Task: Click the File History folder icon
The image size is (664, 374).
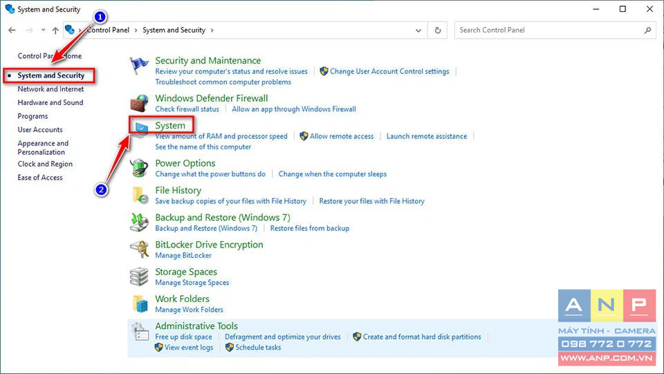Action: click(x=140, y=196)
